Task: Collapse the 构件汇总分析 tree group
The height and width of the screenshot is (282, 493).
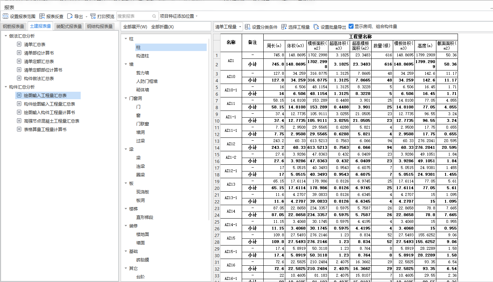Action: [6, 87]
